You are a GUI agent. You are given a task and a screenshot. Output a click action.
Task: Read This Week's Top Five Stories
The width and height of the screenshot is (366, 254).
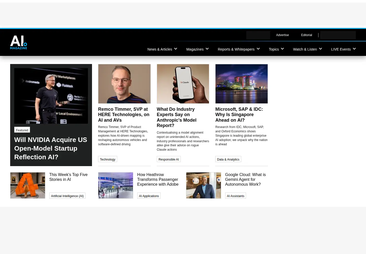pyautogui.click(x=68, y=177)
